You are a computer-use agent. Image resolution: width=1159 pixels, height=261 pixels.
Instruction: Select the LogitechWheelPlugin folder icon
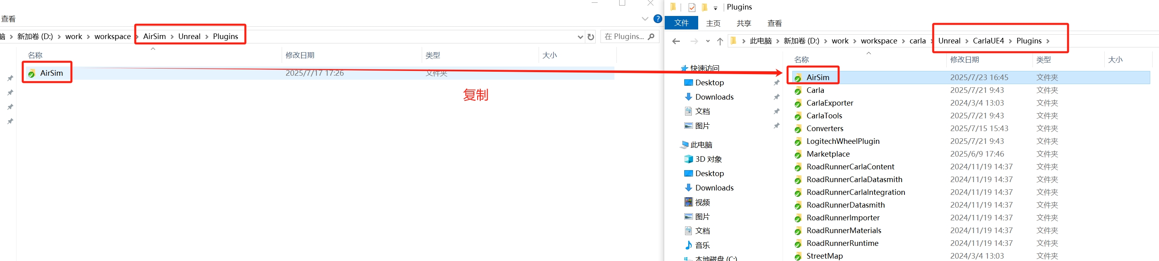[798, 141]
